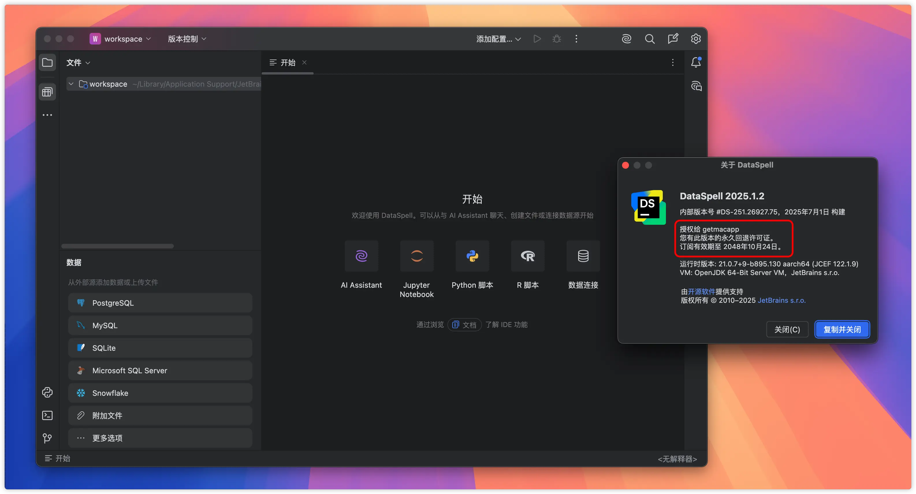The image size is (916, 494).
Task: Click the 运行时版本 runtime text line
Action: (769, 264)
